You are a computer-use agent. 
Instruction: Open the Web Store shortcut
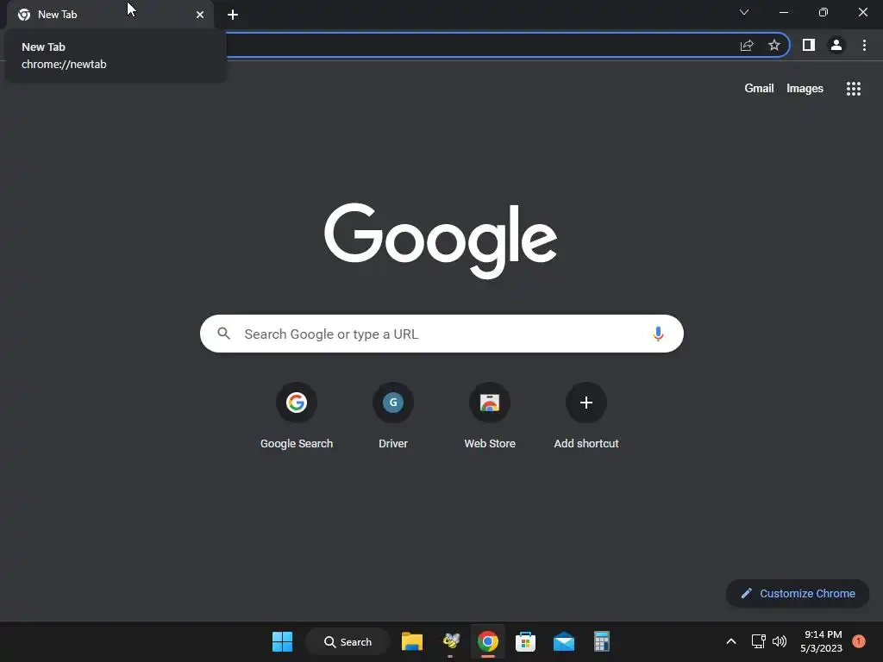(x=490, y=415)
